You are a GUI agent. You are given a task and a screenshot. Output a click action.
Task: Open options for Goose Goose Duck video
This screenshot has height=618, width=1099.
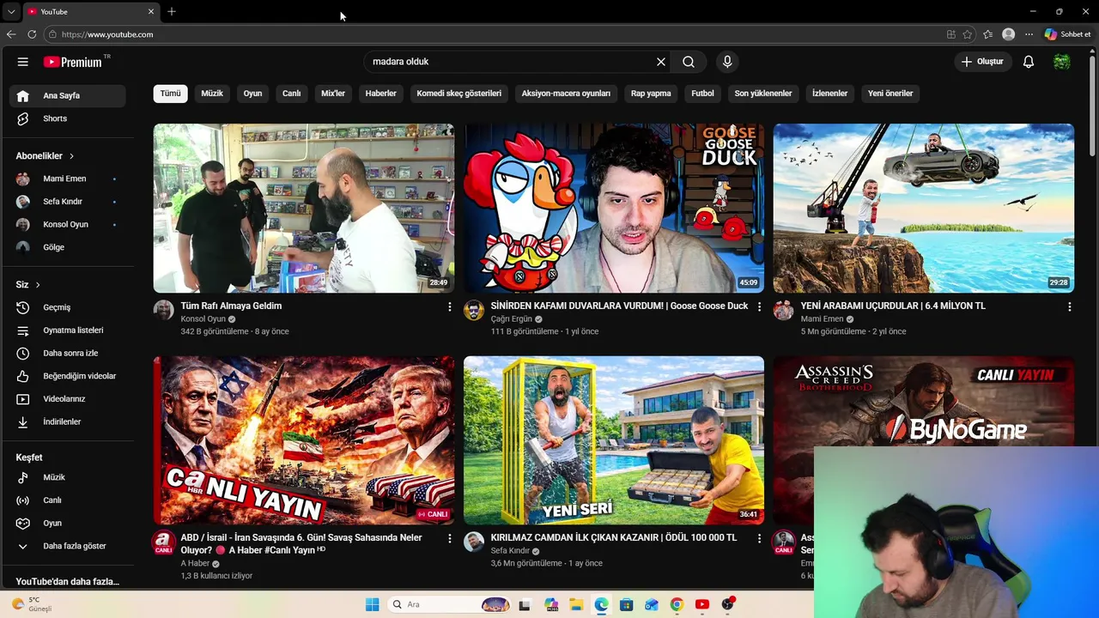point(759,306)
